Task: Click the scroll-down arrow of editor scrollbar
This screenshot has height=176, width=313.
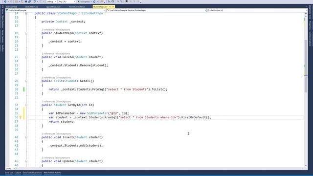Action: (306, 166)
